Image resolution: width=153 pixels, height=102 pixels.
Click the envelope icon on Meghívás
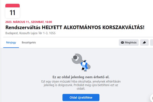point(122,43)
